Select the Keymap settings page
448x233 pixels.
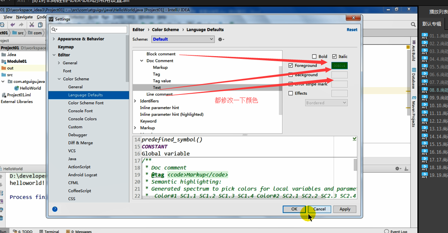click(66, 47)
